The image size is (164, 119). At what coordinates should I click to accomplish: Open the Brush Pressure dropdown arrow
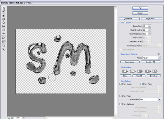150,34
